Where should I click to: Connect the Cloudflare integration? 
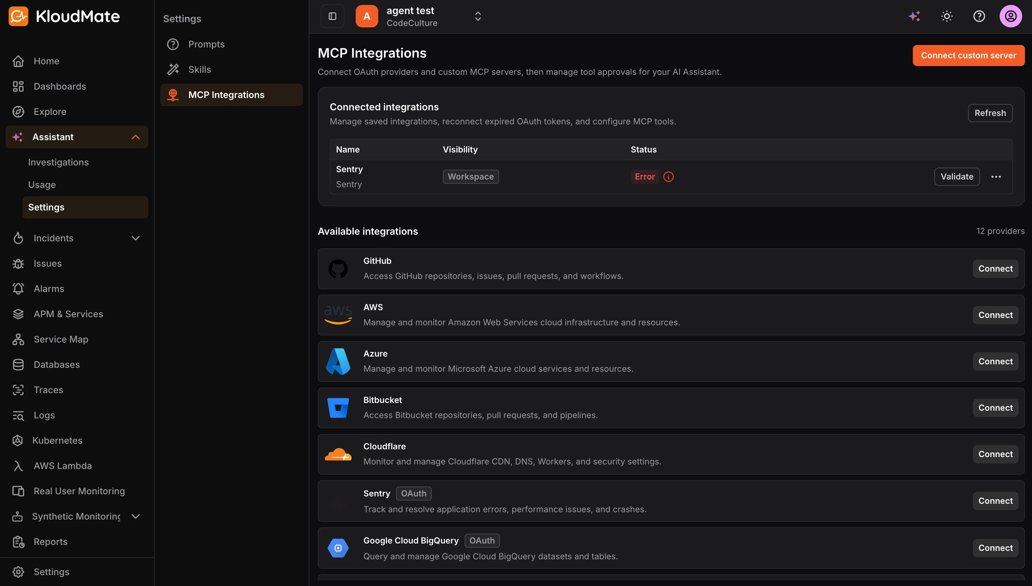(x=995, y=454)
